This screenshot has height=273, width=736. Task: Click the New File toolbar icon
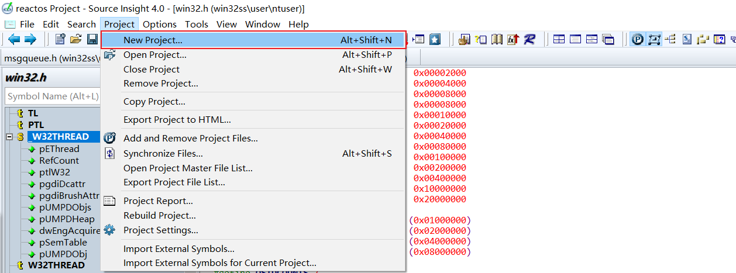click(60, 39)
